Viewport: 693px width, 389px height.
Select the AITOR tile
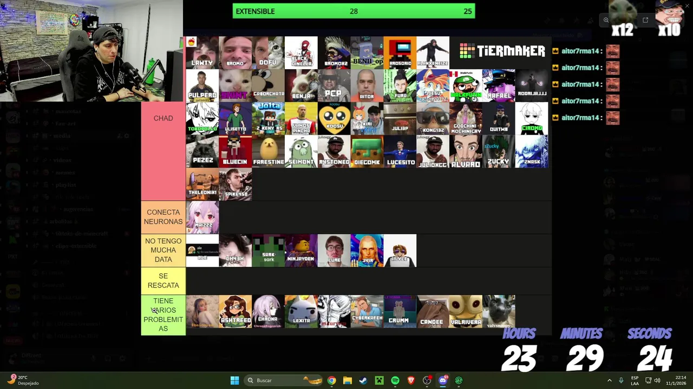tap(367, 85)
